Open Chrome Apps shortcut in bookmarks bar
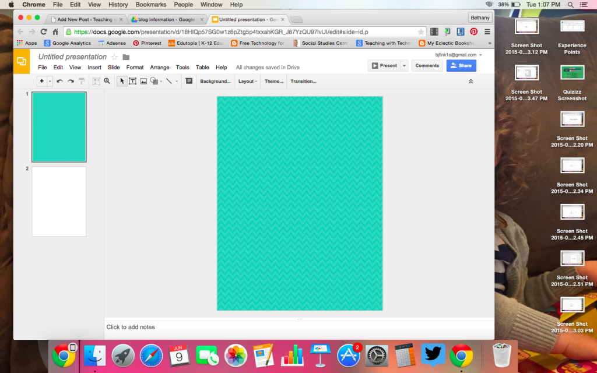Viewport: 597px width, 373px height. click(27, 43)
